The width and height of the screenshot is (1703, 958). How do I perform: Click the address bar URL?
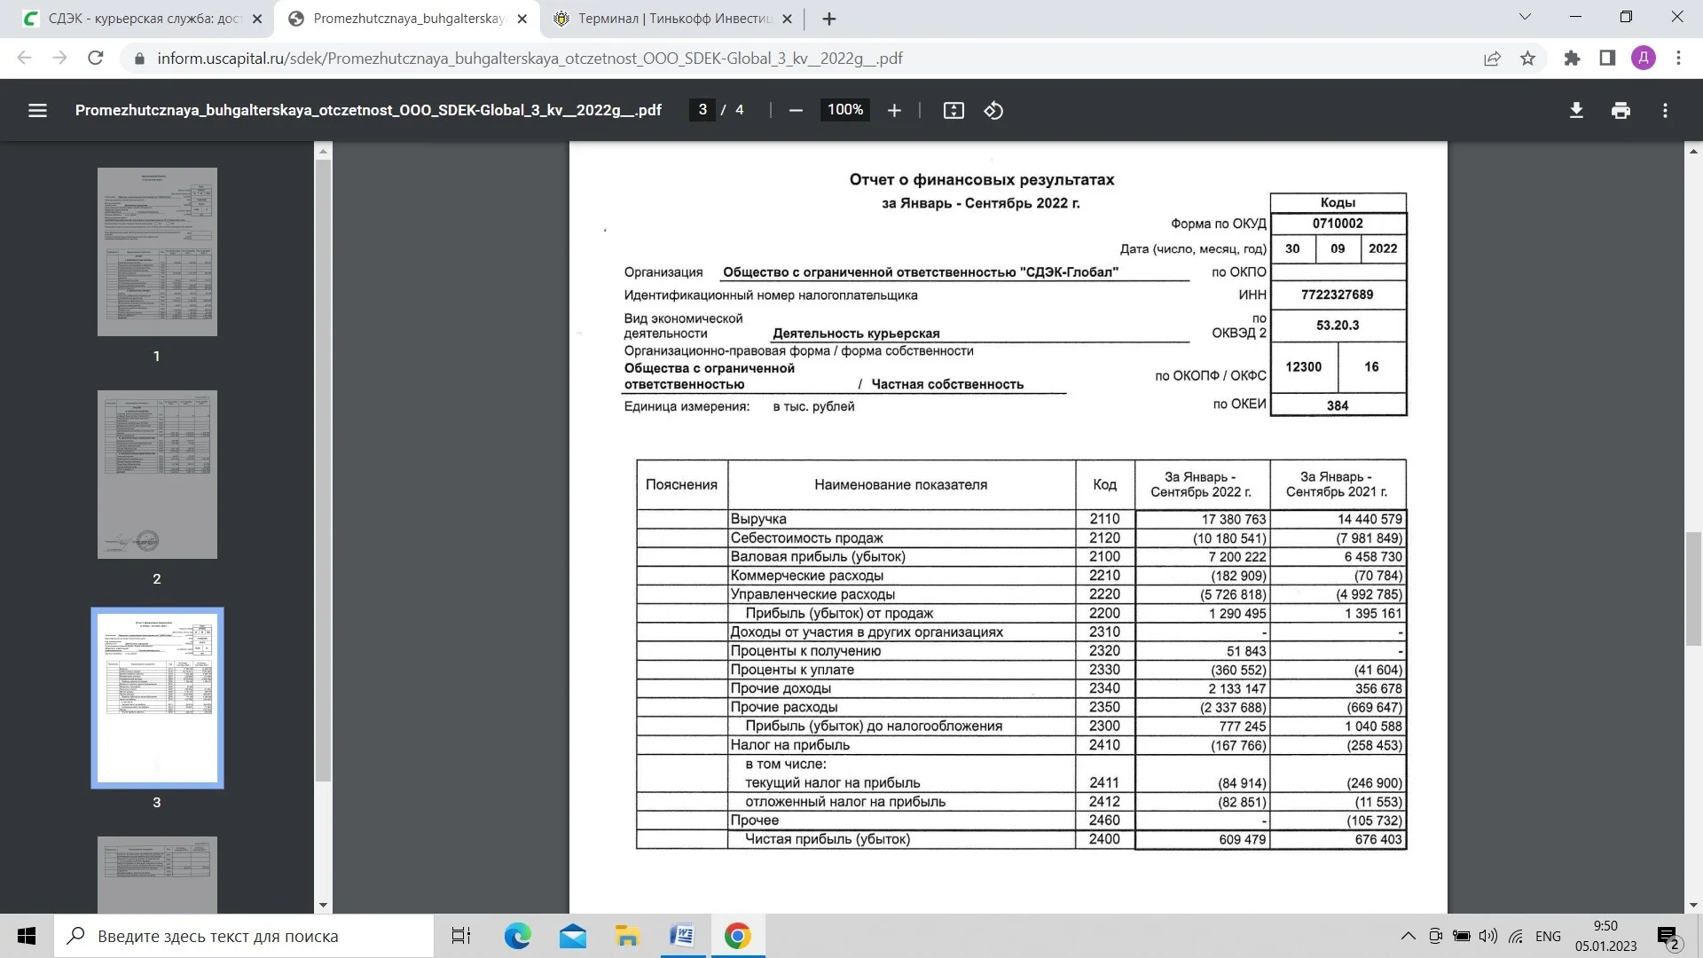coord(530,58)
